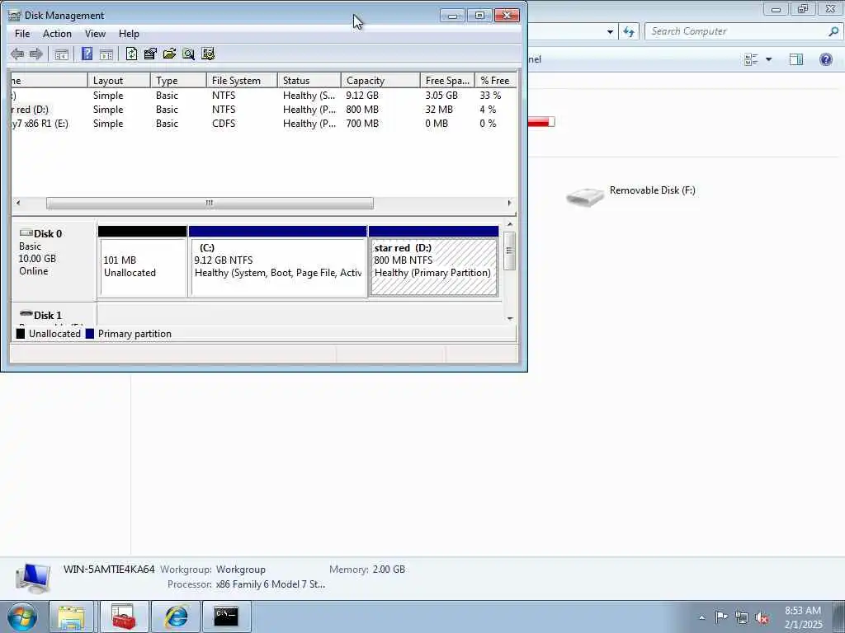Open the File menu
This screenshot has width=845, height=633.
[x=22, y=33]
